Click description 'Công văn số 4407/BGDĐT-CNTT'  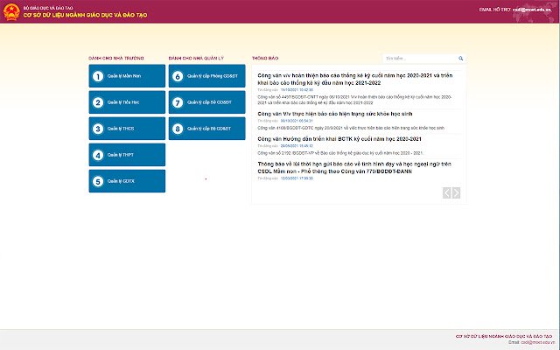point(354,100)
